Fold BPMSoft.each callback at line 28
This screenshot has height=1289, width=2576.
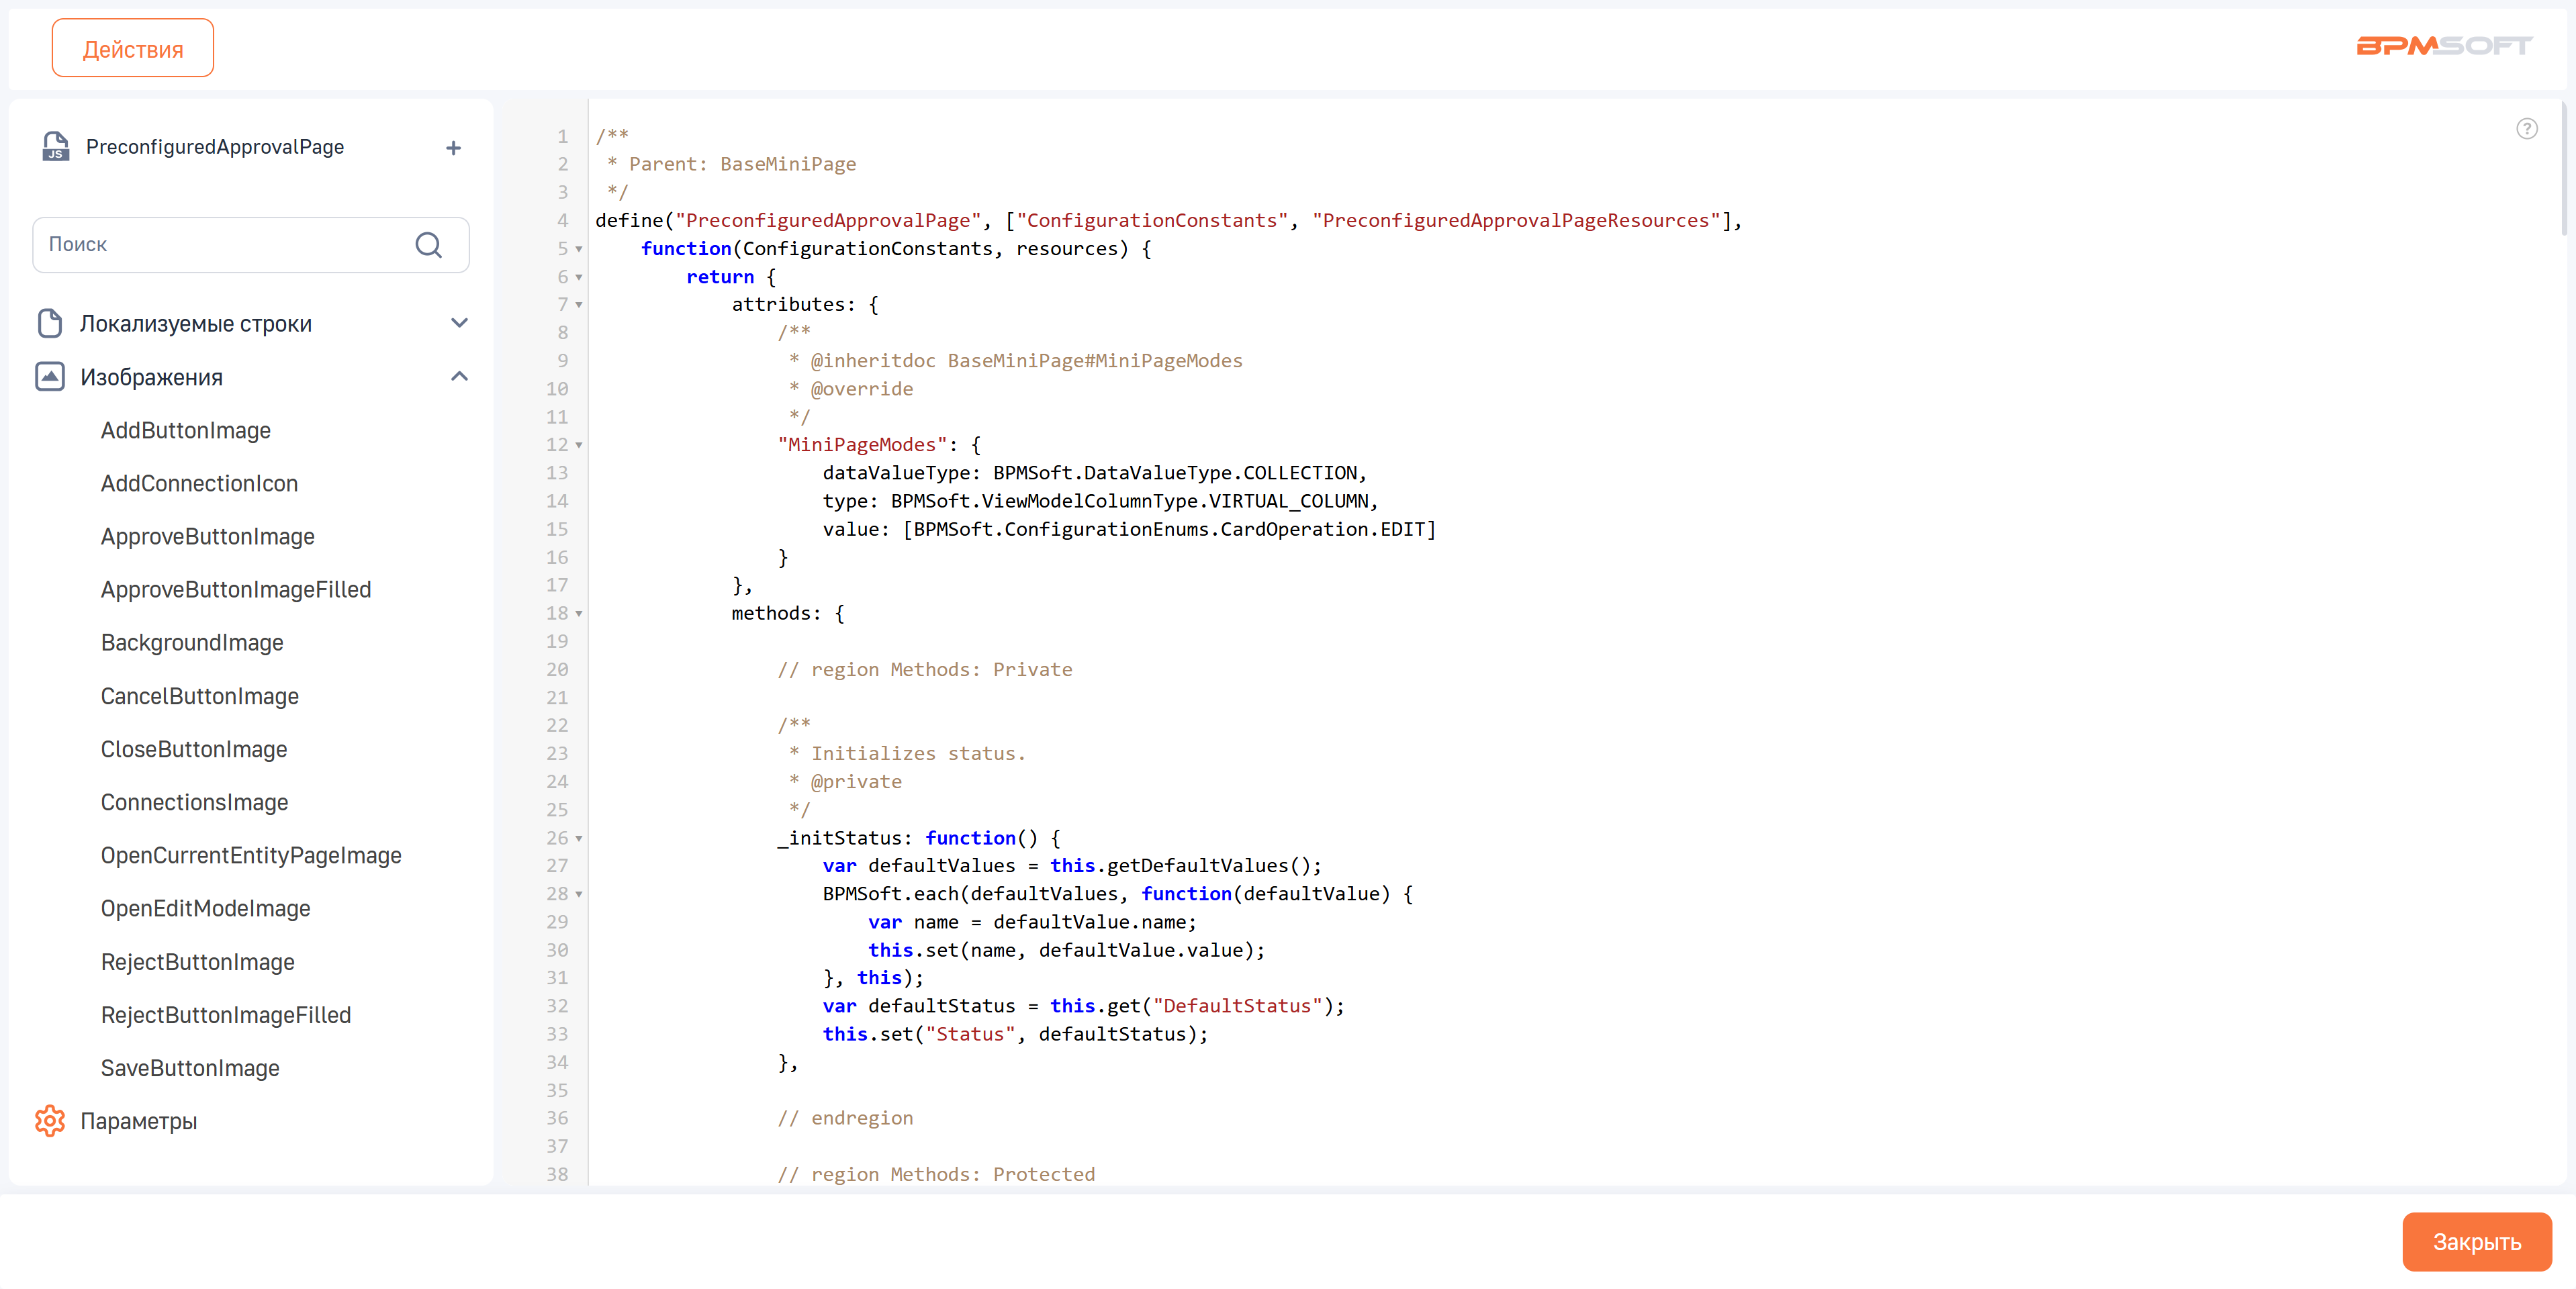(x=579, y=894)
